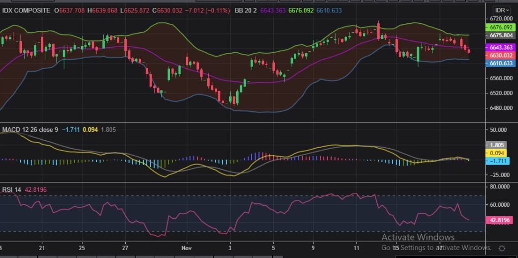
Task: Open chart settings gear icon
Action: click(x=502, y=248)
